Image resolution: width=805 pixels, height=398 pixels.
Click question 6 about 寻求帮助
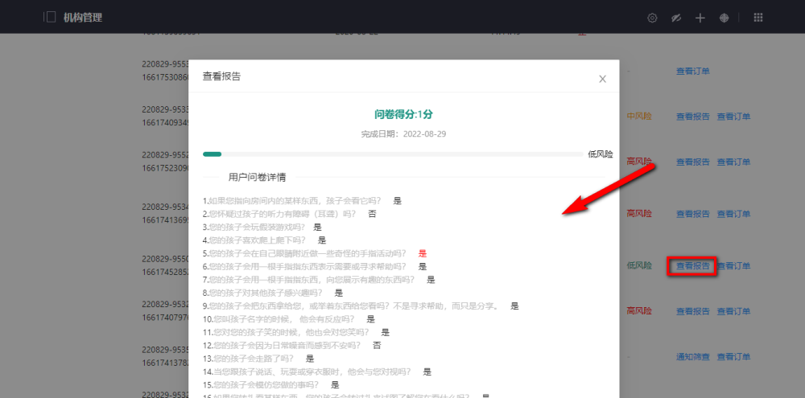(305, 267)
